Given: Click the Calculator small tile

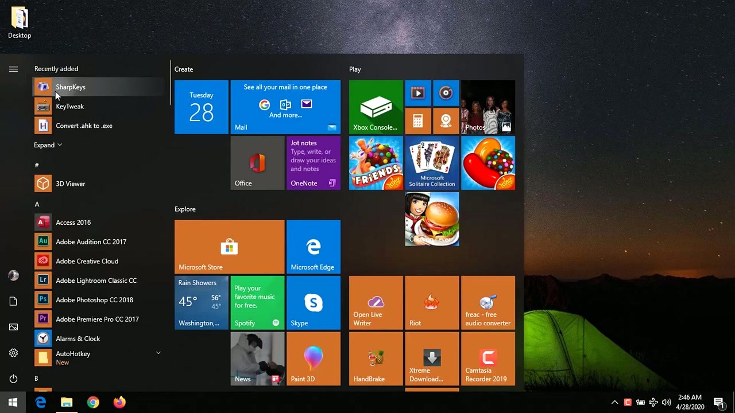Looking at the screenshot, I should [x=417, y=121].
